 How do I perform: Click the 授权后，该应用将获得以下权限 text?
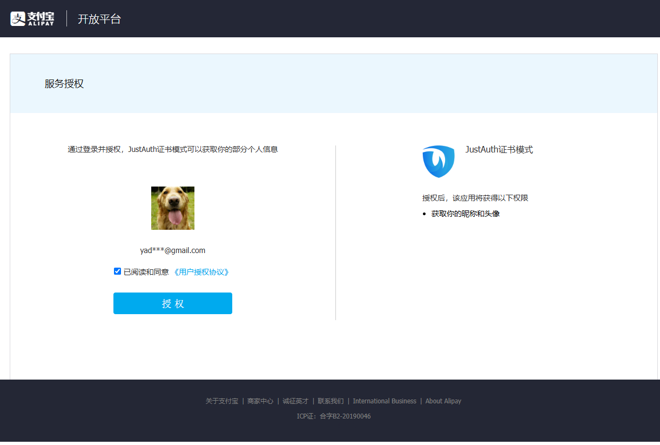pos(475,198)
